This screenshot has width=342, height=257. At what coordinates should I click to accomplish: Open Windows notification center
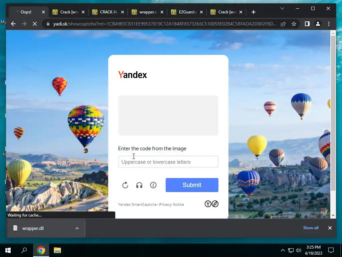331,250
